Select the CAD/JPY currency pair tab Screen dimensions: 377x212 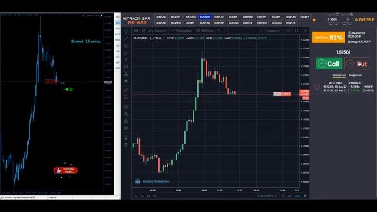190,22
